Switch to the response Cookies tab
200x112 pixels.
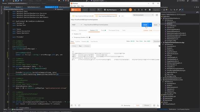[x=77, y=41]
